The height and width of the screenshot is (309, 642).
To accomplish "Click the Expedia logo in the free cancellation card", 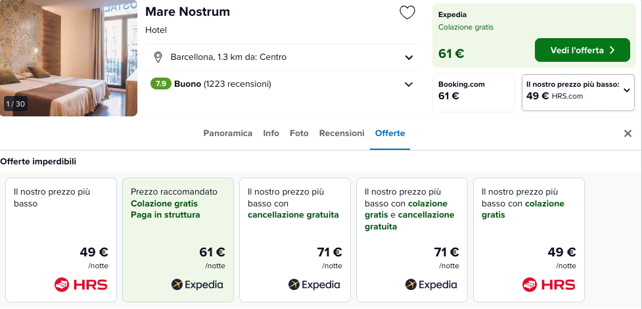I will coord(315,285).
